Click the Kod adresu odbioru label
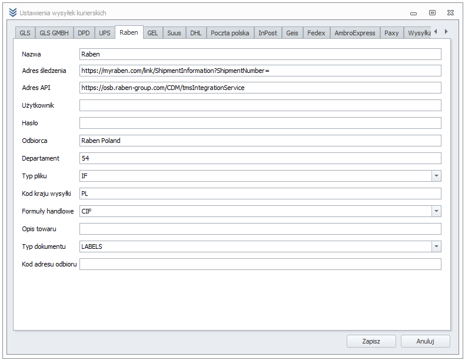 49,264
